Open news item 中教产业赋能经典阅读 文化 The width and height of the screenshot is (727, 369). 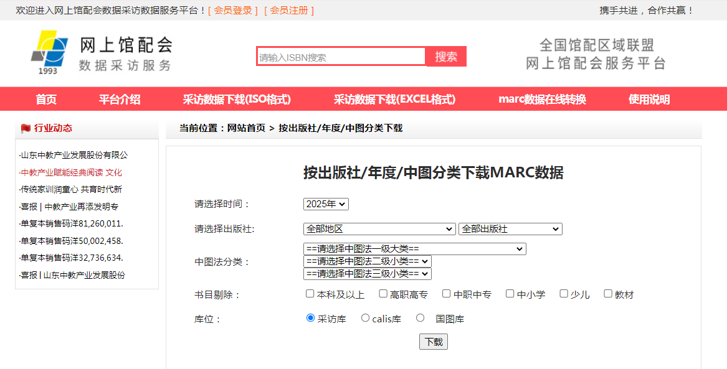point(72,172)
